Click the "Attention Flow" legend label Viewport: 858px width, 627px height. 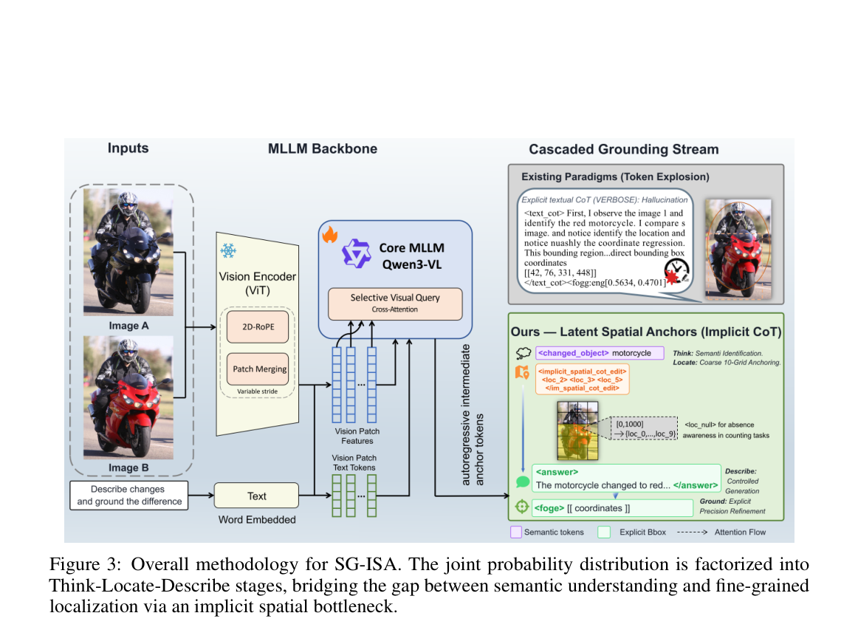[740, 532]
